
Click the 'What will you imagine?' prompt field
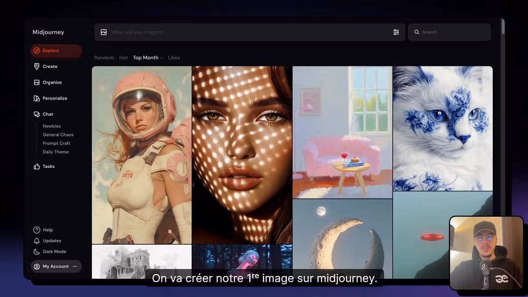click(244, 32)
